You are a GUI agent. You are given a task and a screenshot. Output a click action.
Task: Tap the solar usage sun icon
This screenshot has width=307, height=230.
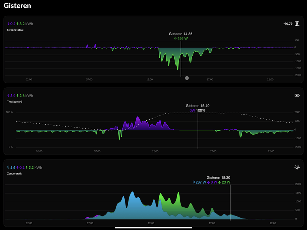(297, 168)
